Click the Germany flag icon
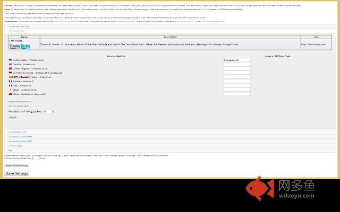 pos(11,73)
